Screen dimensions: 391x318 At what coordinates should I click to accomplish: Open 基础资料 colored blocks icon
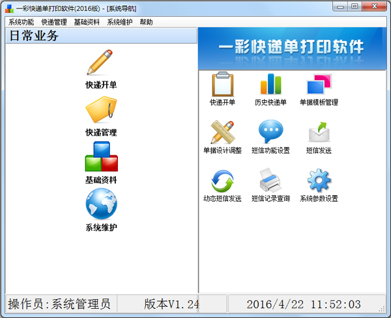tap(101, 157)
